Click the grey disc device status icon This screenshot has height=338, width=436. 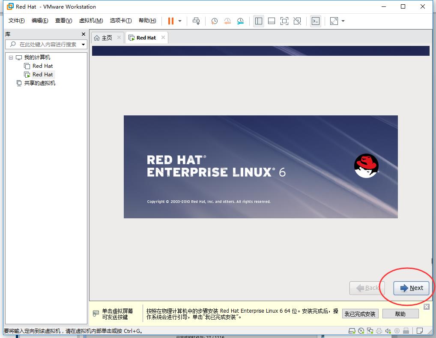397,331
